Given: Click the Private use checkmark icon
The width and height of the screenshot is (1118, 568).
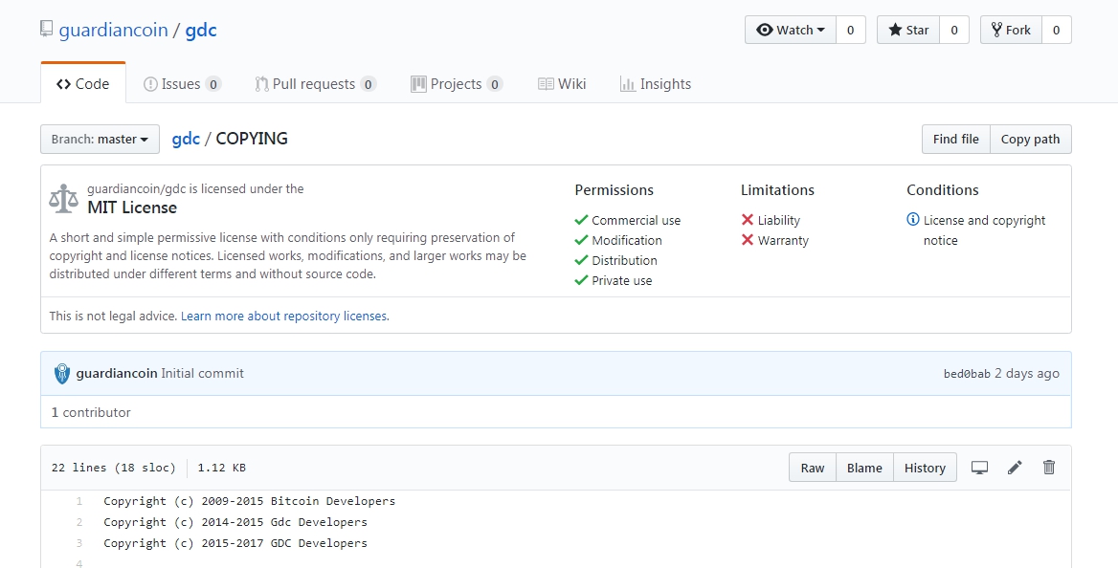Looking at the screenshot, I should (581, 280).
